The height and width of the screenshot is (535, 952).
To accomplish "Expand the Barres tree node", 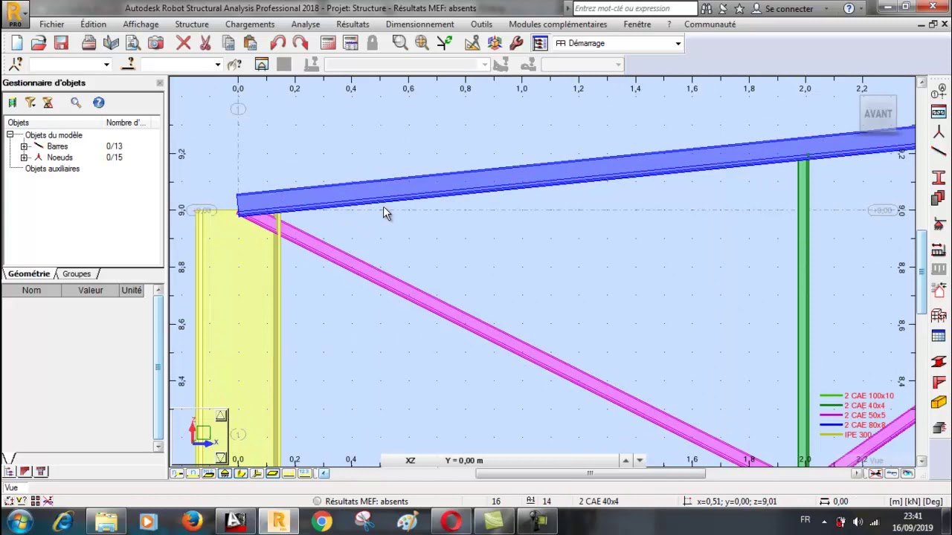I will point(24,146).
